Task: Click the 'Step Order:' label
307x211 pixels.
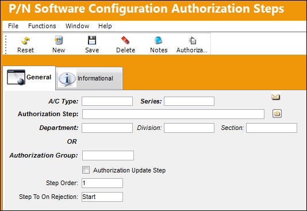Action: coord(62,183)
